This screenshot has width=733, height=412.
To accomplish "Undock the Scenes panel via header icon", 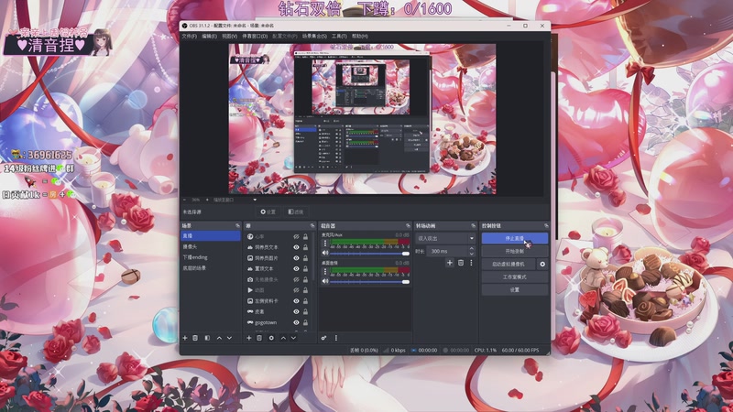I will (237, 226).
